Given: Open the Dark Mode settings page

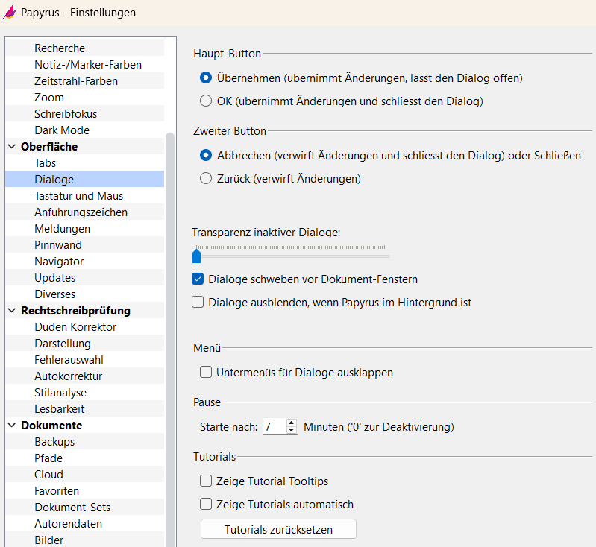Looking at the screenshot, I should (62, 130).
